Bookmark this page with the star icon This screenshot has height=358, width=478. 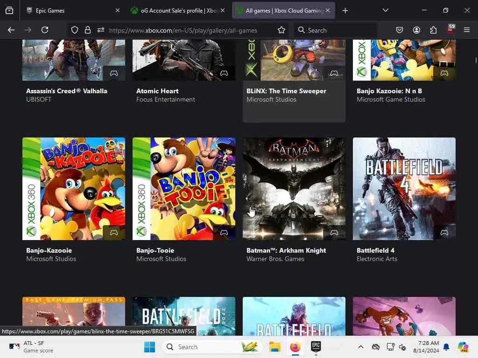tap(281, 30)
